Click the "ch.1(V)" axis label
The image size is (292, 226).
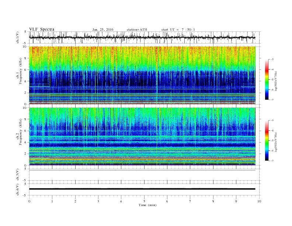click(x=18, y=37)
